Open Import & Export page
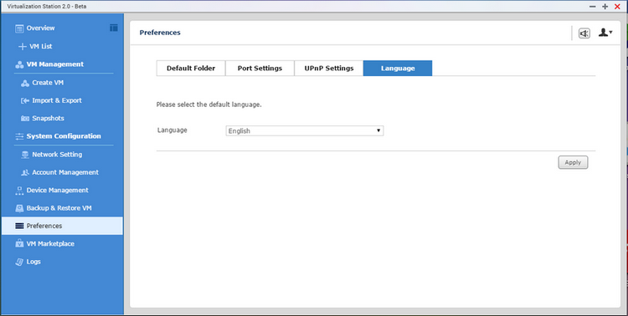628x316 pixels. pos(56,100)
